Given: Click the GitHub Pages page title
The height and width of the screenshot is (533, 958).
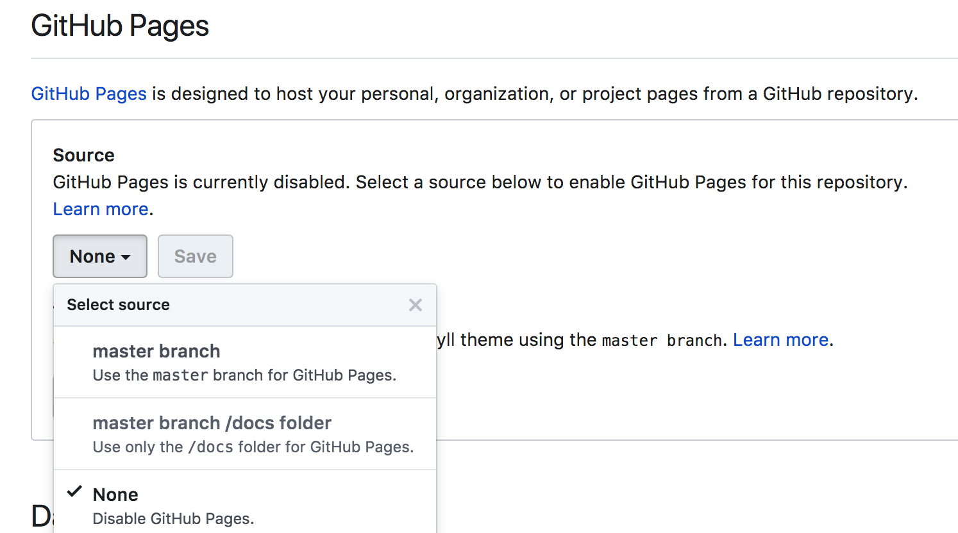Looking at the screenshot, I should click(x=120, y=26).
